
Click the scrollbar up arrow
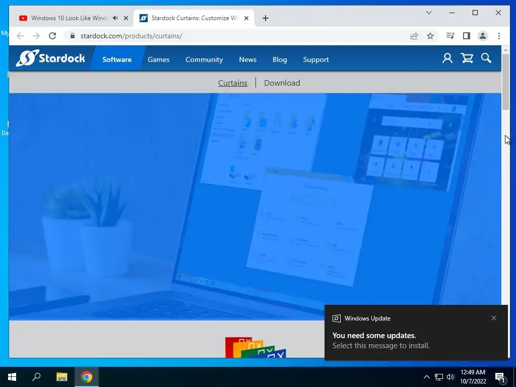(x=505, y=50)
